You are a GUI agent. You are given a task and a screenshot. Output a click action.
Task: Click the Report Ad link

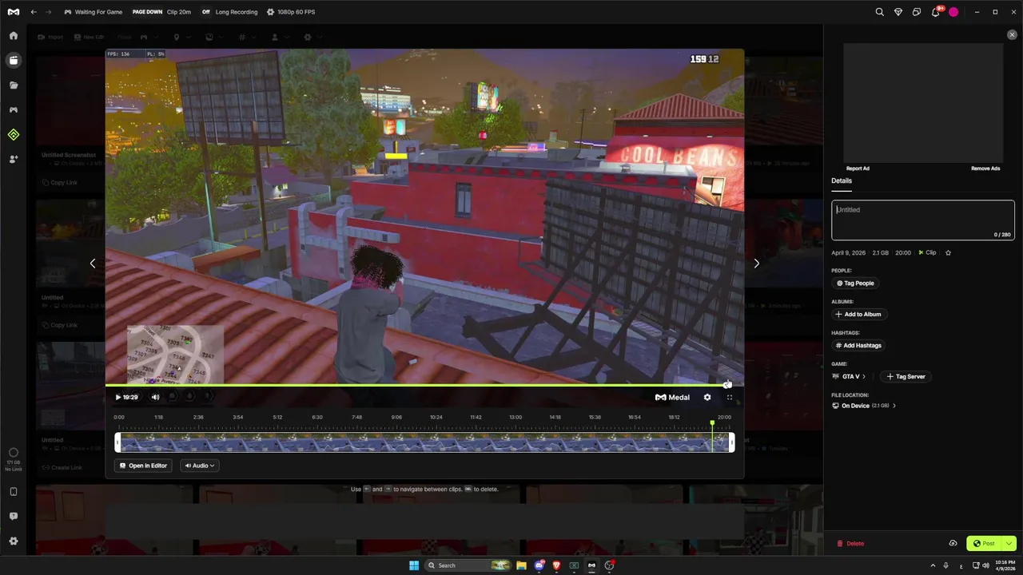(x=858, y=169)
